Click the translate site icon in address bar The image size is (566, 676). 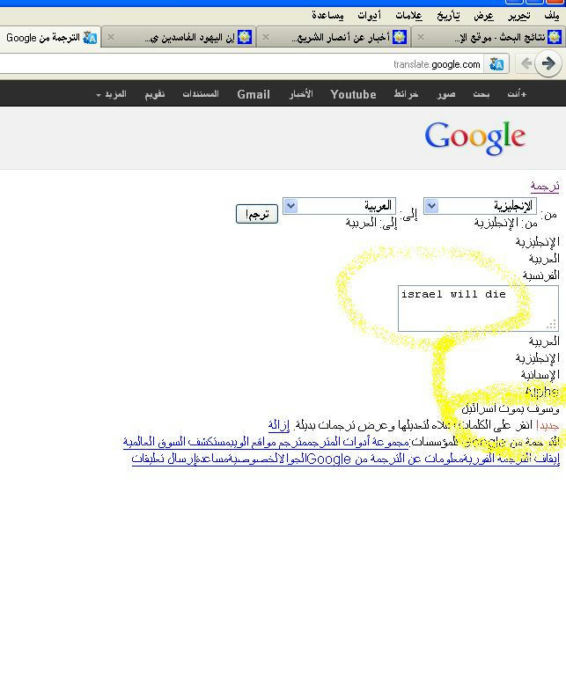[496, 64]
